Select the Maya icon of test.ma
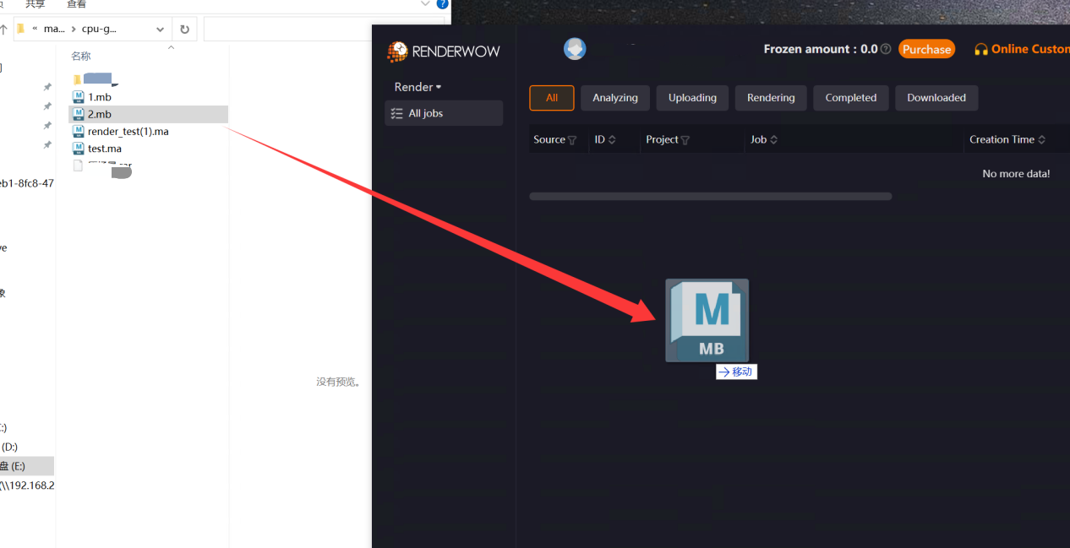 click(x=79, y=149)
